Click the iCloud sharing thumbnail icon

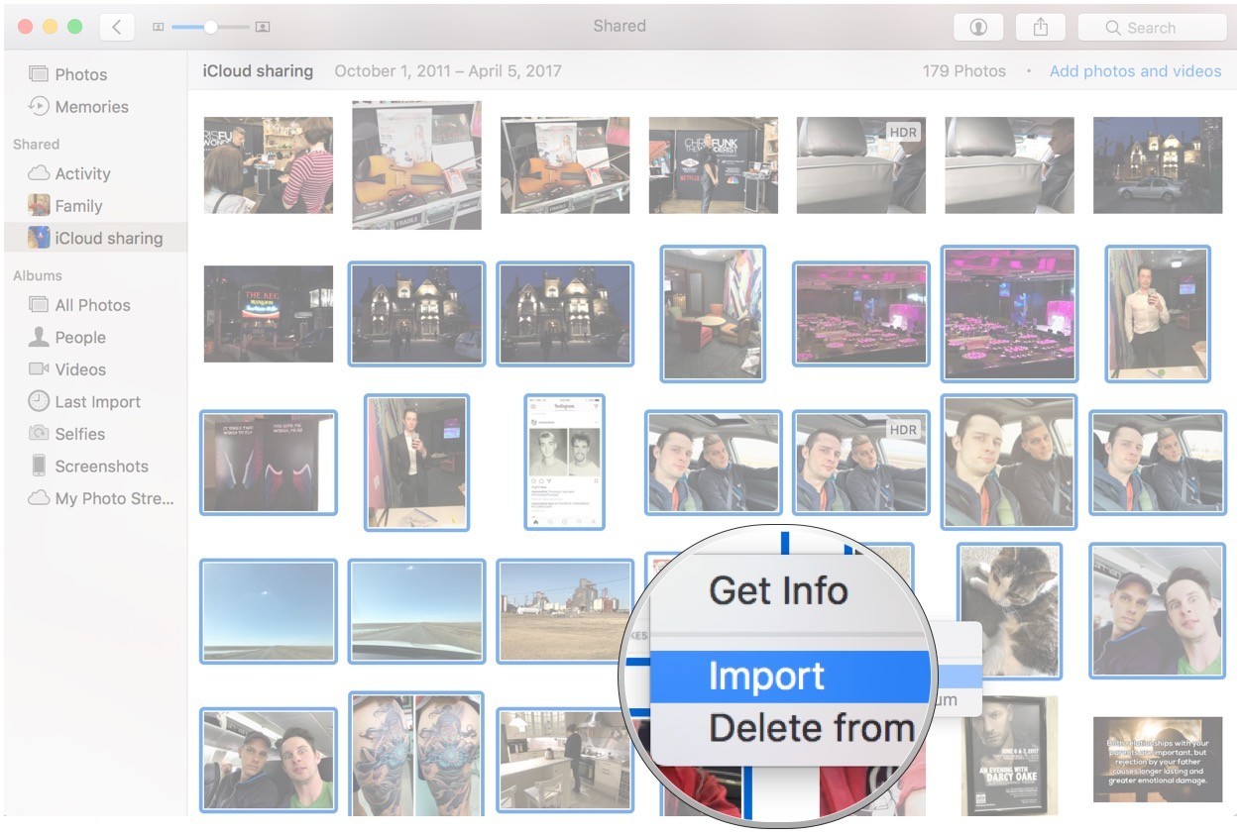(39, 238)
